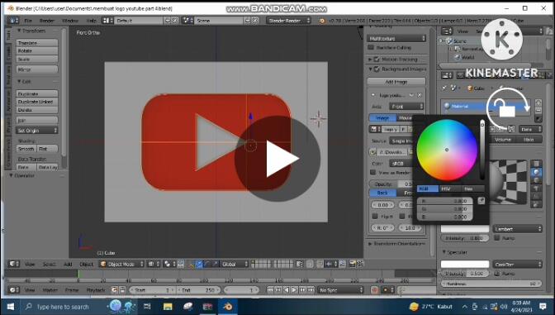Select the flat plane material preview icon
This screenshot has width=555, height=315.
536,164
